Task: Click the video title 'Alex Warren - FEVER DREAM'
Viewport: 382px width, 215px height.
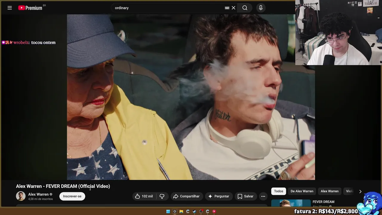Action: pos(63,186)
